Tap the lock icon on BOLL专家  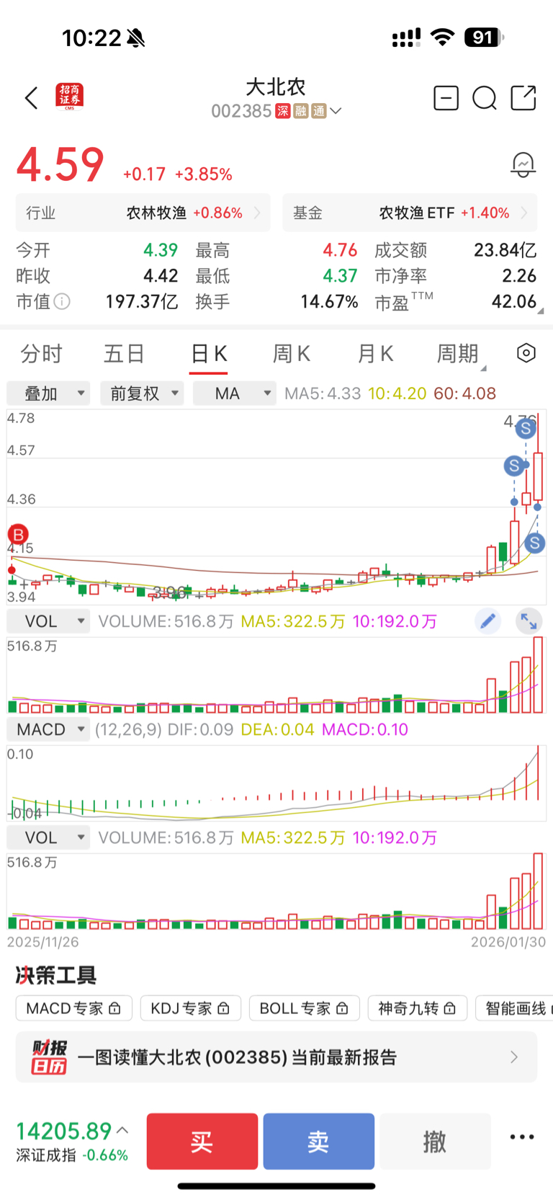pyautogui.click(x=342, y=1008)
